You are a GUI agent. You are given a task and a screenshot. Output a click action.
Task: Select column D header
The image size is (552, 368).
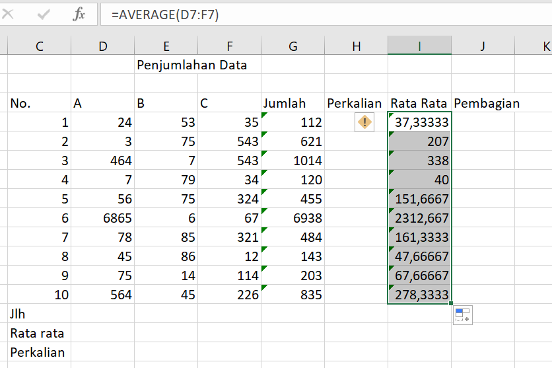102,46
